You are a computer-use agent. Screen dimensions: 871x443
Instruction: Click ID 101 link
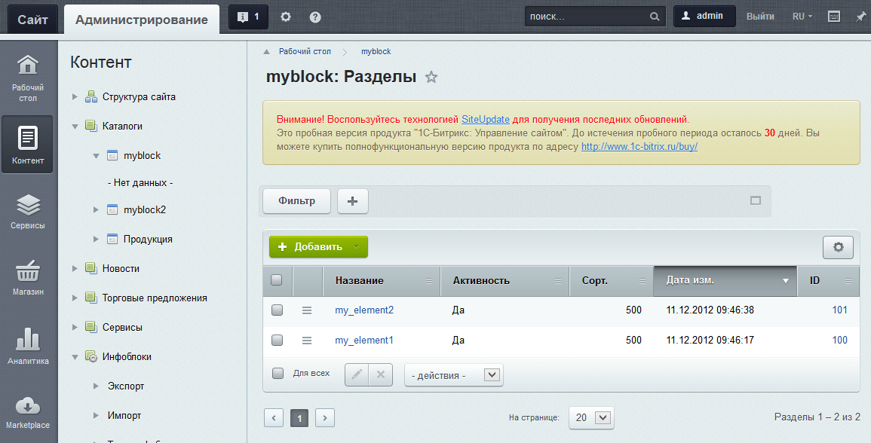(840, 310)
